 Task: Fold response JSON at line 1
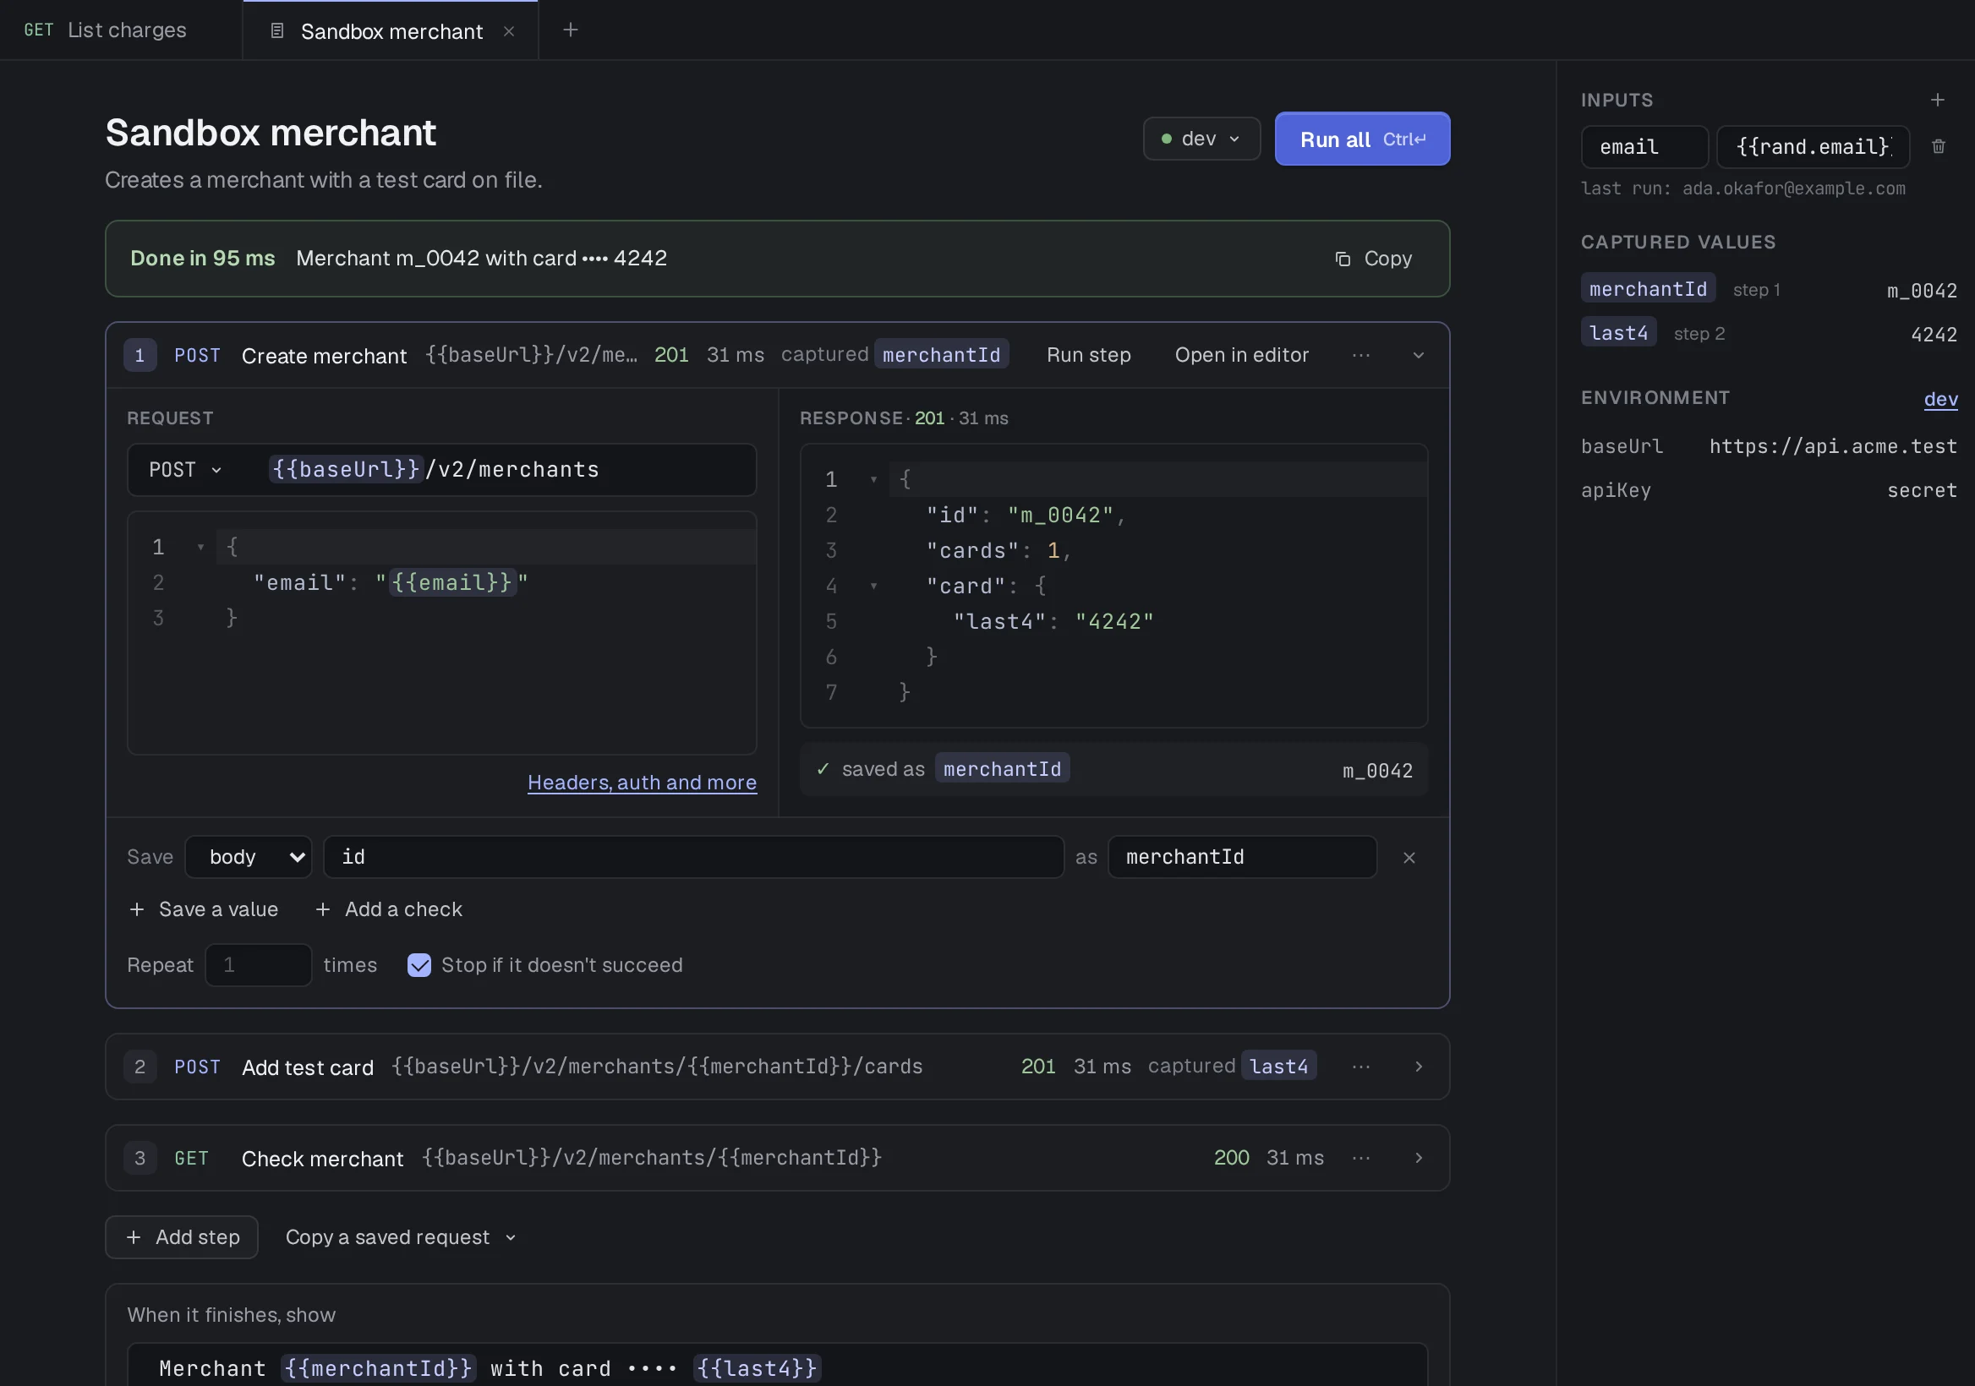click(x=873, y=479)
